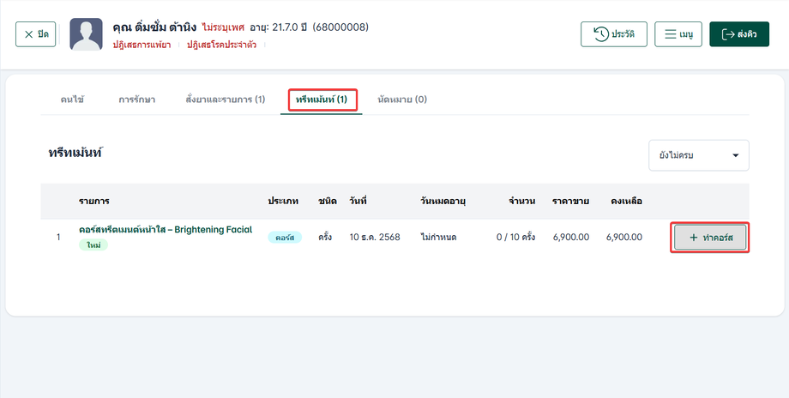
Task: Click the ครั้ง unit cell
Action: pos(325,237)
